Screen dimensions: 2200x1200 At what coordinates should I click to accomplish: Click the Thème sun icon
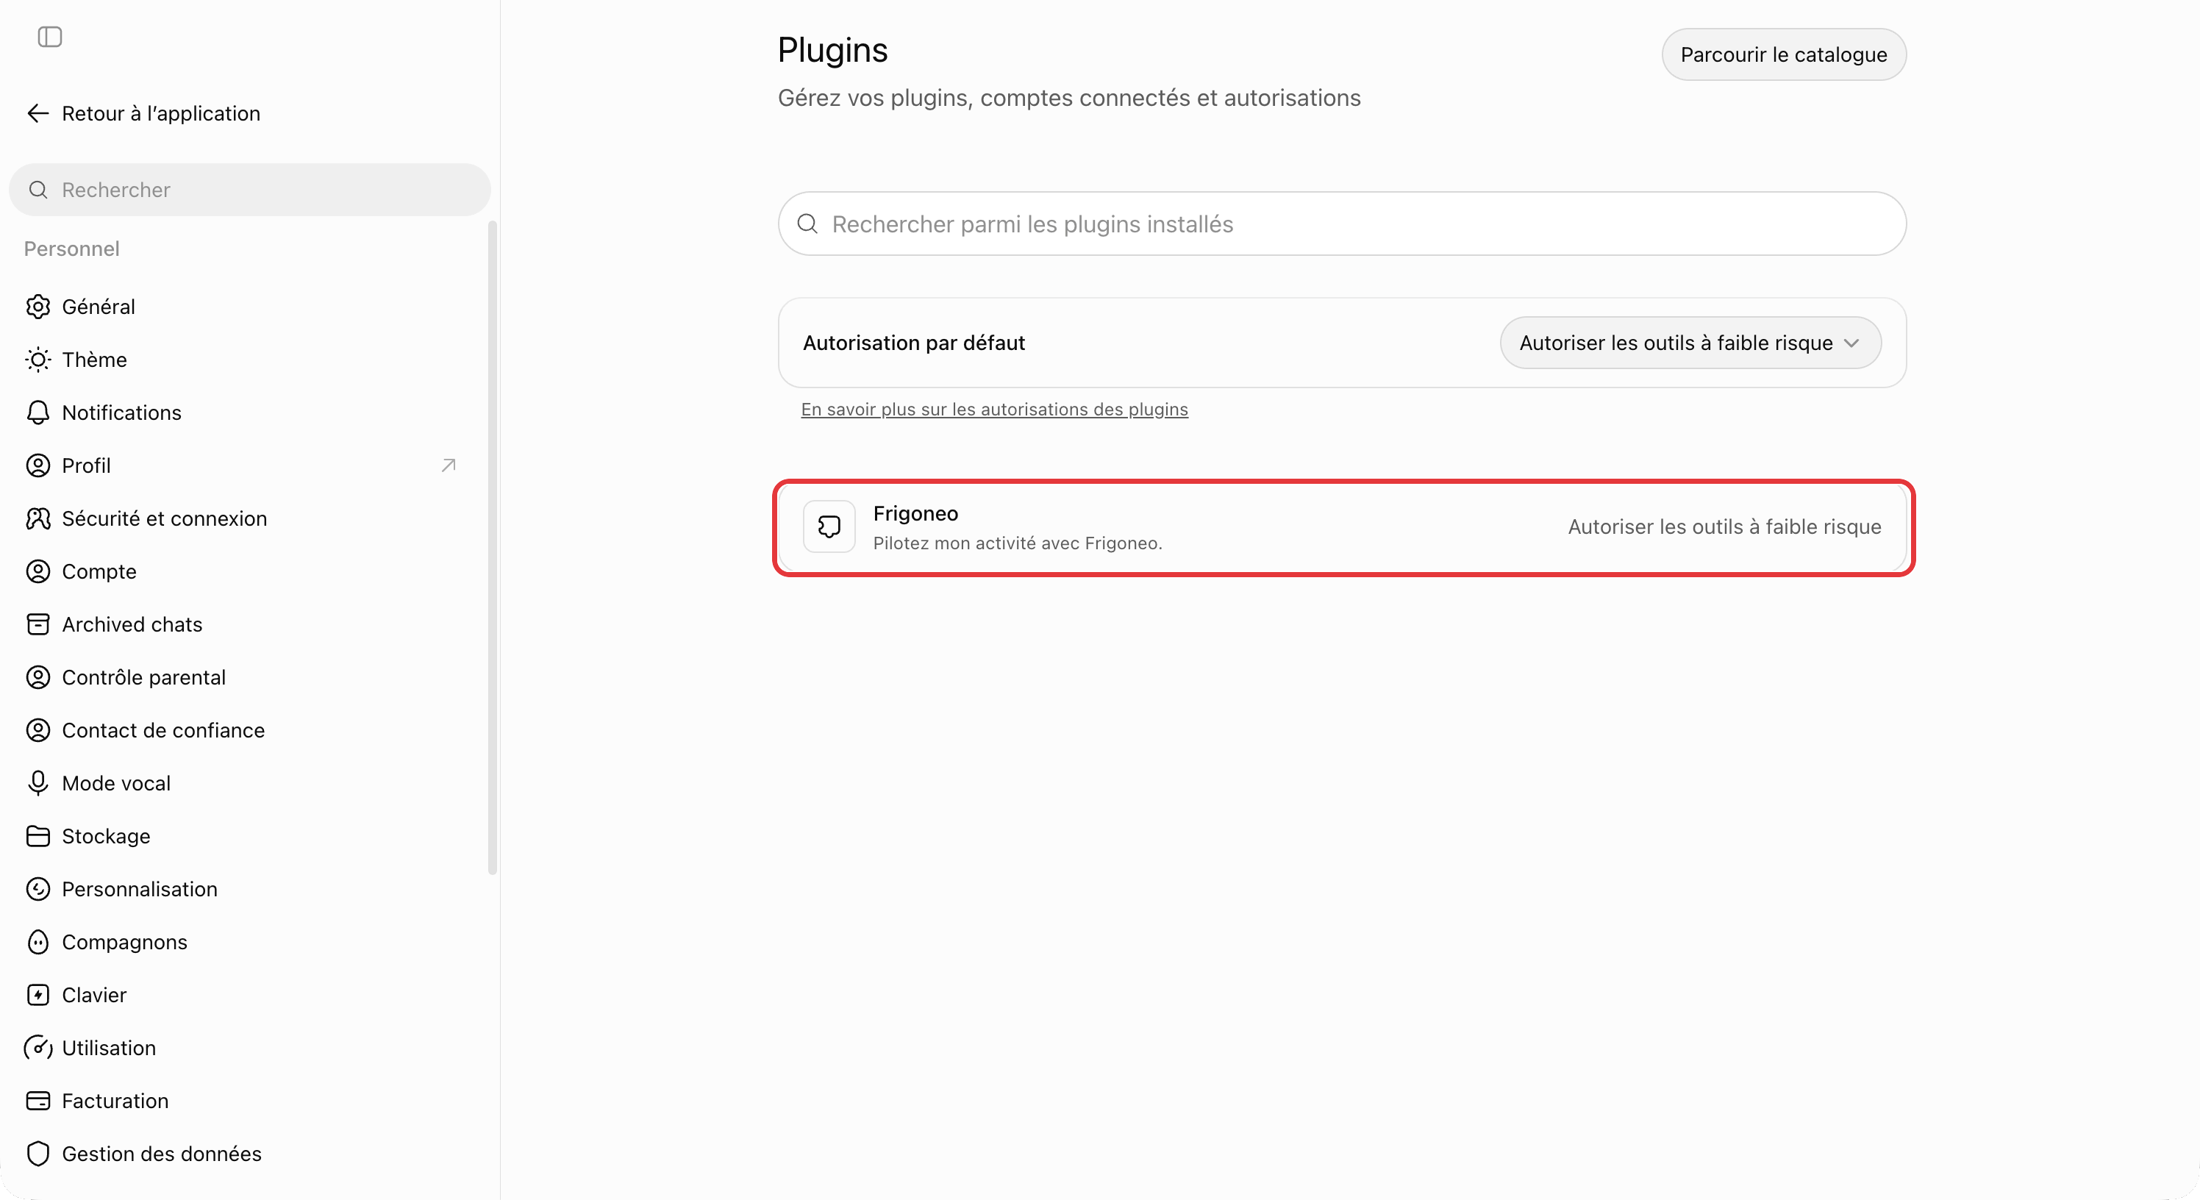click(37, 360)
